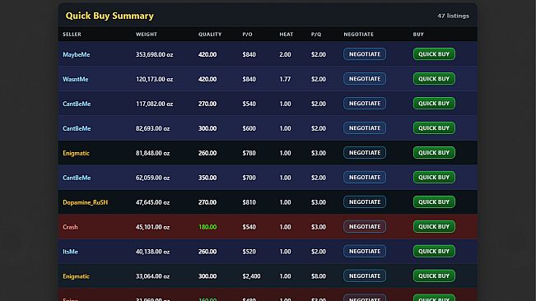Screen dimensions: 536x301
Task: Click the weight '47,645.00 oz'
Action: pos(152,202)
